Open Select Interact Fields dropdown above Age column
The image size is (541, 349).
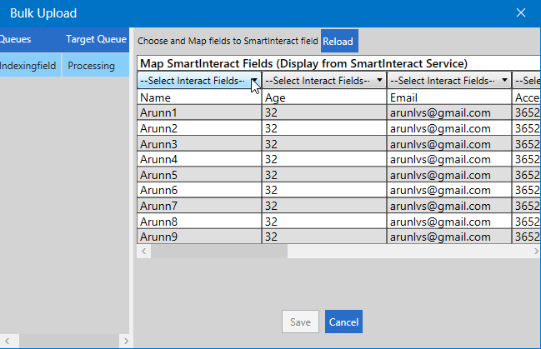(x=323, y=81)
